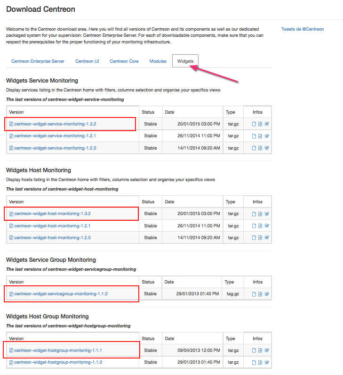
Task: Open the Tweets de @Centreon link
Action: (303, 29)
